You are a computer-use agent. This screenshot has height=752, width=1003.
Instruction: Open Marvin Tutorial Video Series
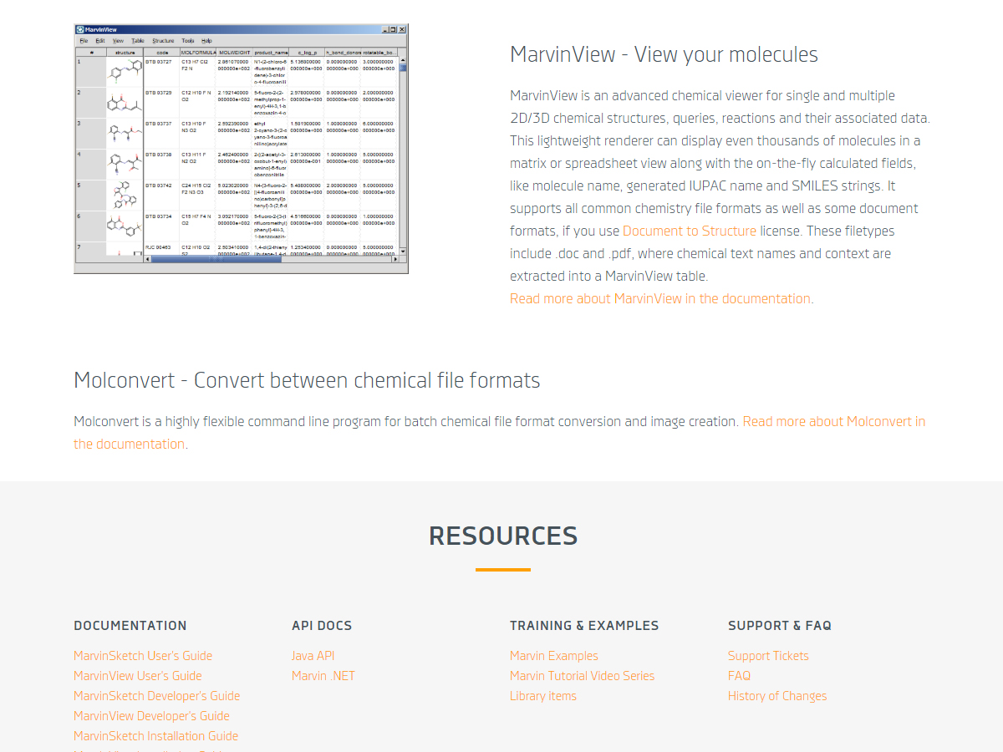coord(582,676)
